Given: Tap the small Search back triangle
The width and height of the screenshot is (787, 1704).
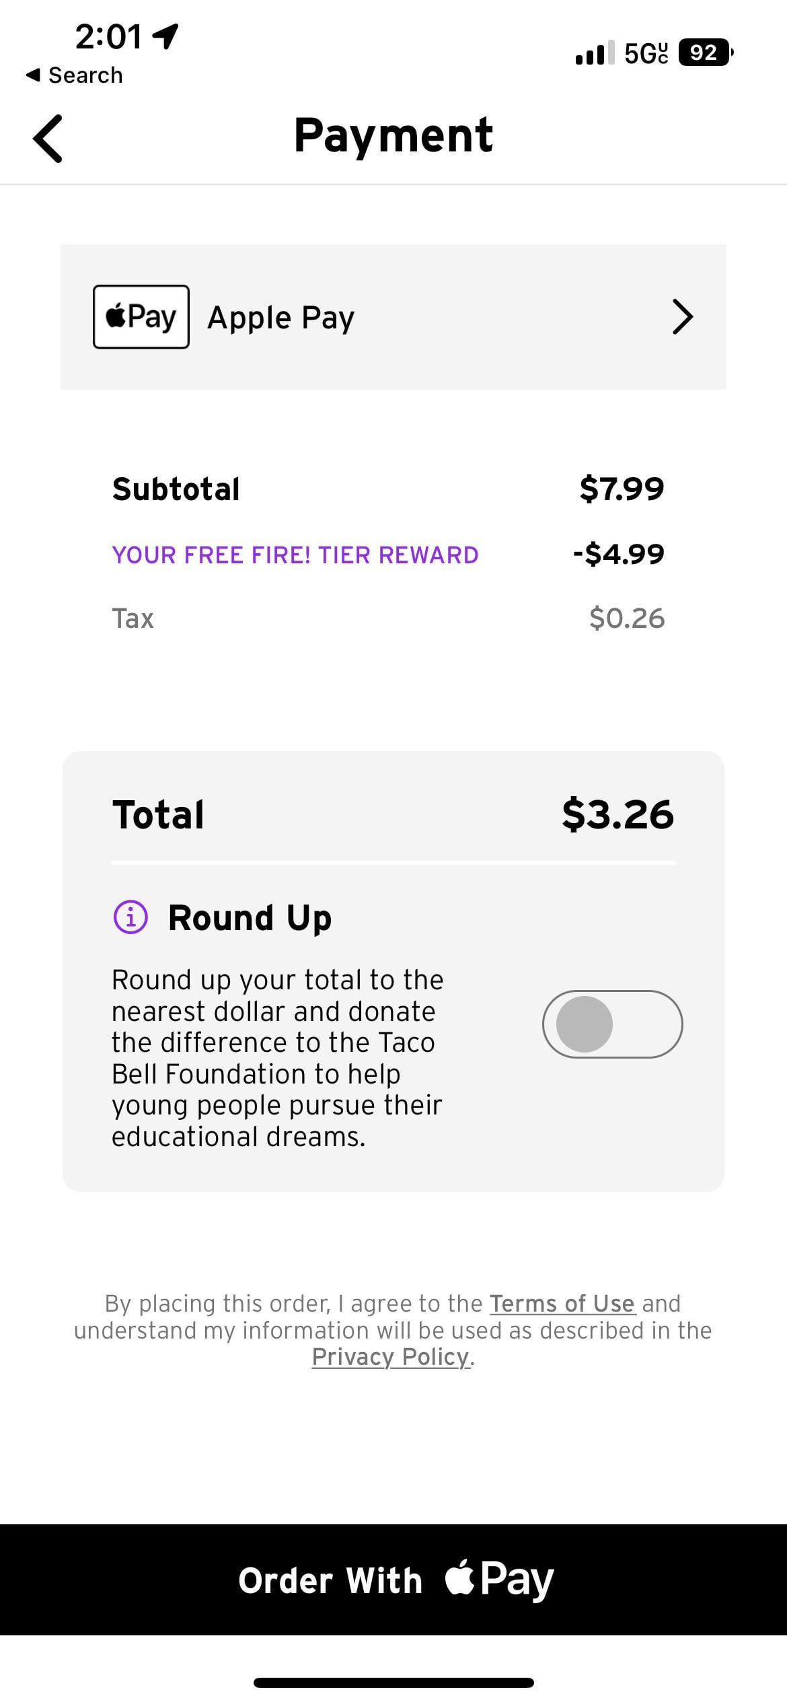Looking at the screenshot, I should click(x=32, y=75).
